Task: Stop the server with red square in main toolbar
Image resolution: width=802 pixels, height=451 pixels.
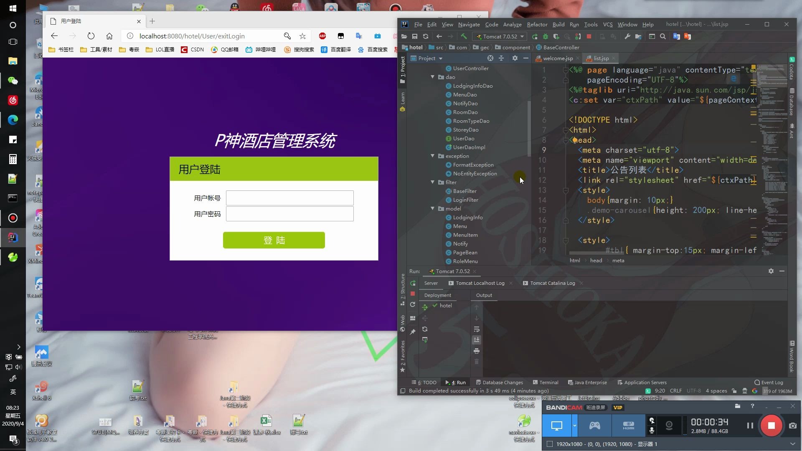Action: pos(589,36)
